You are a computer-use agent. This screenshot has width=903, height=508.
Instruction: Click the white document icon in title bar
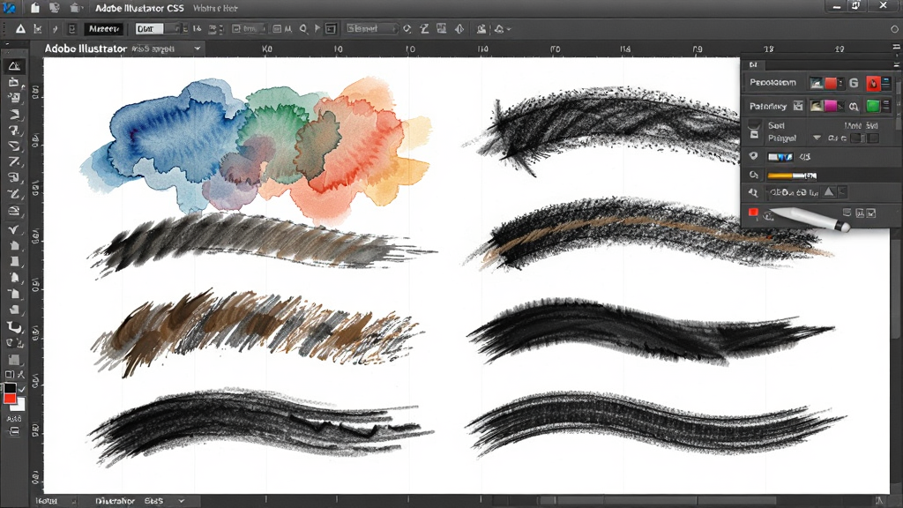35,7
